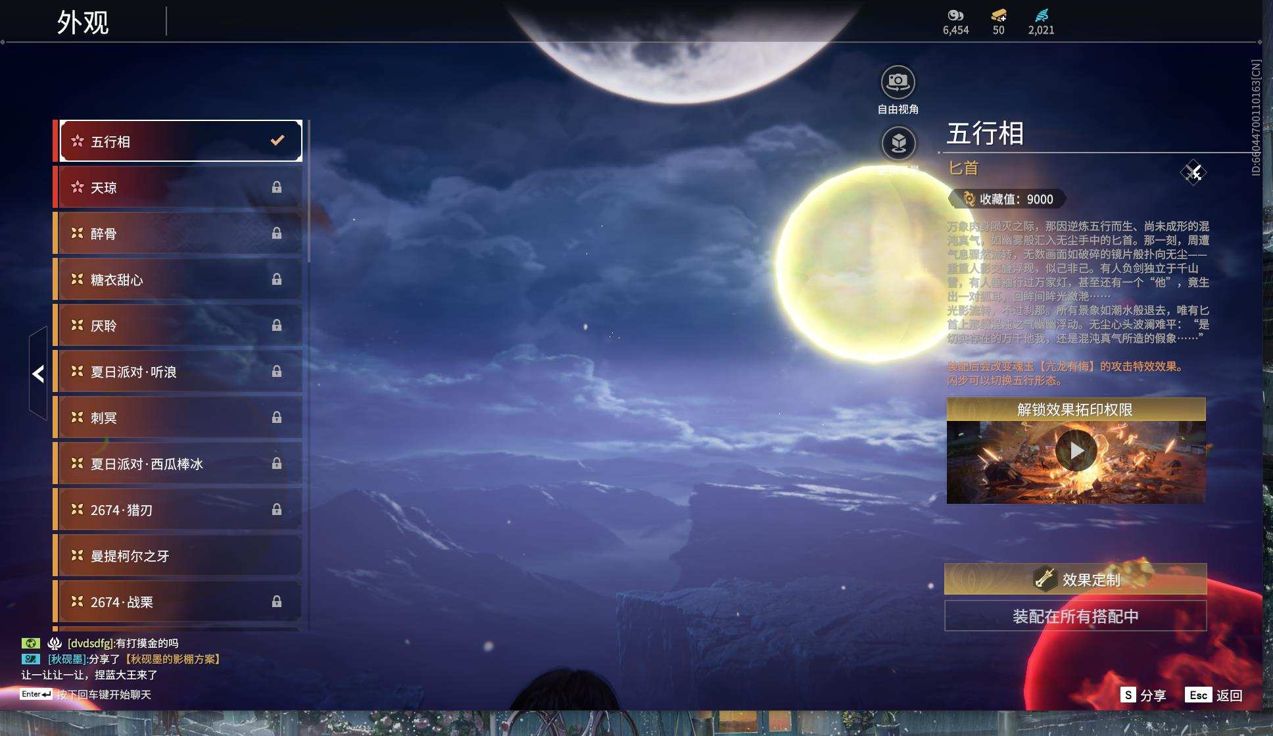Click the chat message 让一让让一让，捏蓝大王来了
The height and width of the screenshot is (736, 1273).
point(89,675)
